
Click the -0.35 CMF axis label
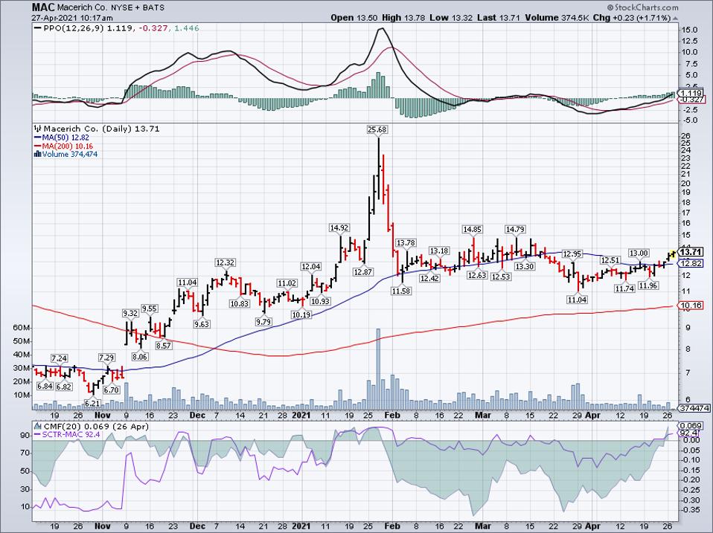click(x=691, y=510)
